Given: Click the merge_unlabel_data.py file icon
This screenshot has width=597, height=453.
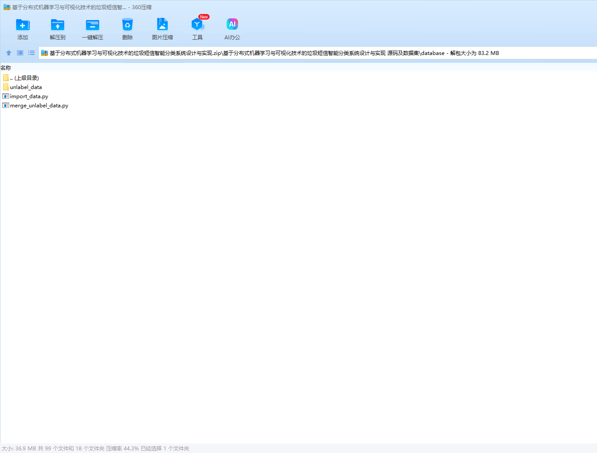Looking at the screenshot, I should pos(6,105).
